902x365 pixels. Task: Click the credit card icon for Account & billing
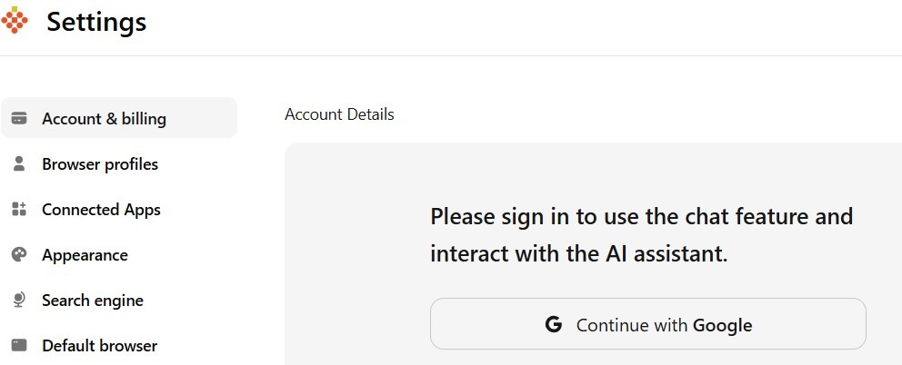pos(19,118)
